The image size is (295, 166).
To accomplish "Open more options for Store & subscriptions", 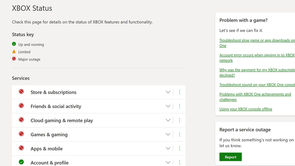I will pyautogui.click(x=180, y=92).
